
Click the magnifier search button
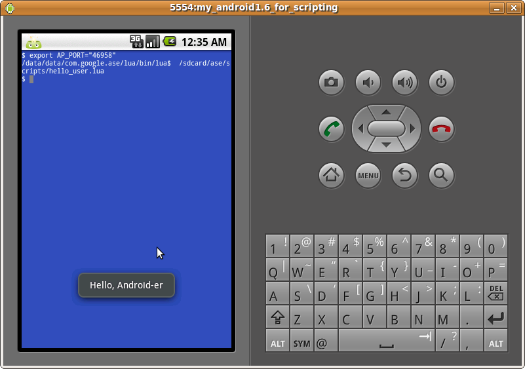(x=442, y=175)
